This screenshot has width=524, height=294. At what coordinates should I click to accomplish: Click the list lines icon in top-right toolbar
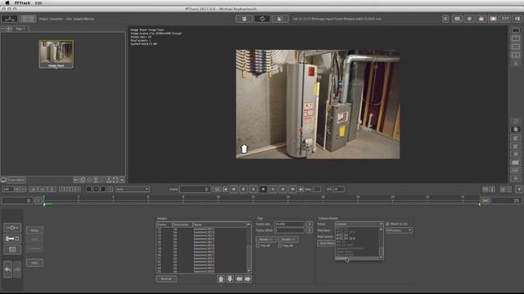pos(445,19)
